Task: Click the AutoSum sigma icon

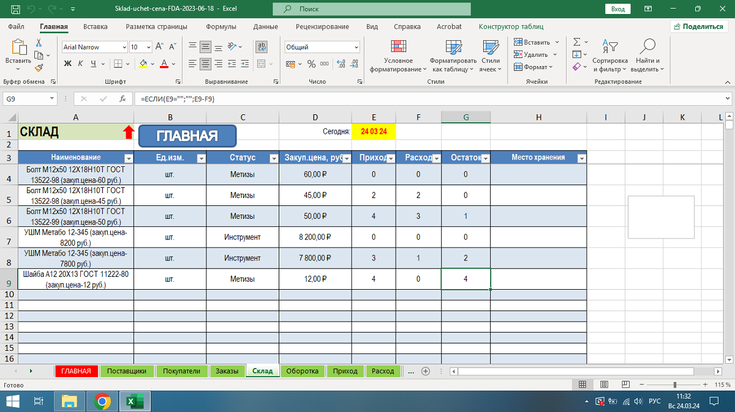Action: click(577, 42)
